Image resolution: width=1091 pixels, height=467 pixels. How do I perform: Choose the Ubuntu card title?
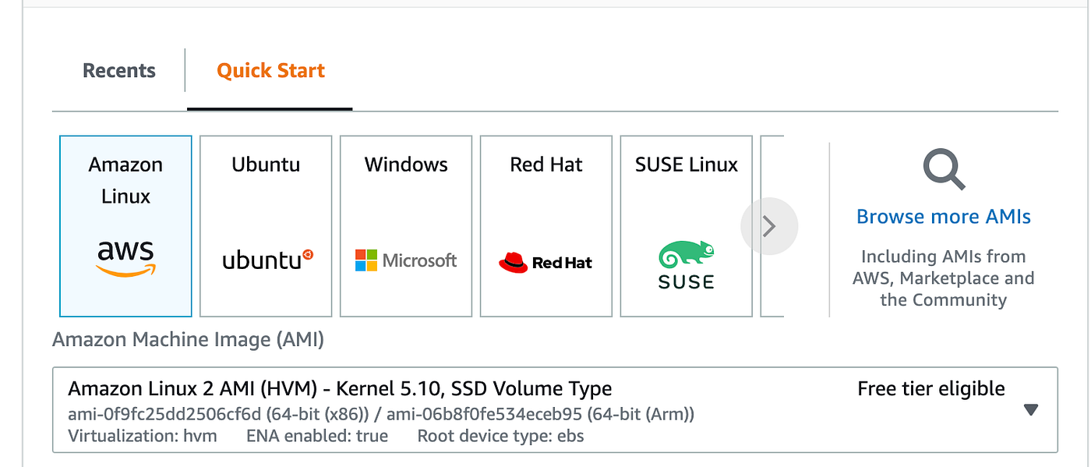click(x=266, y=165)
